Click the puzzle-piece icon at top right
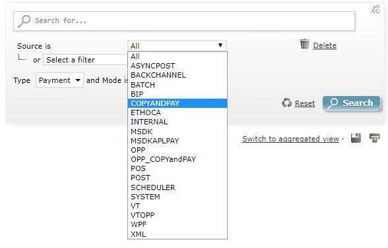The height and width of the screenshot is (248, 388). (376, 9)
